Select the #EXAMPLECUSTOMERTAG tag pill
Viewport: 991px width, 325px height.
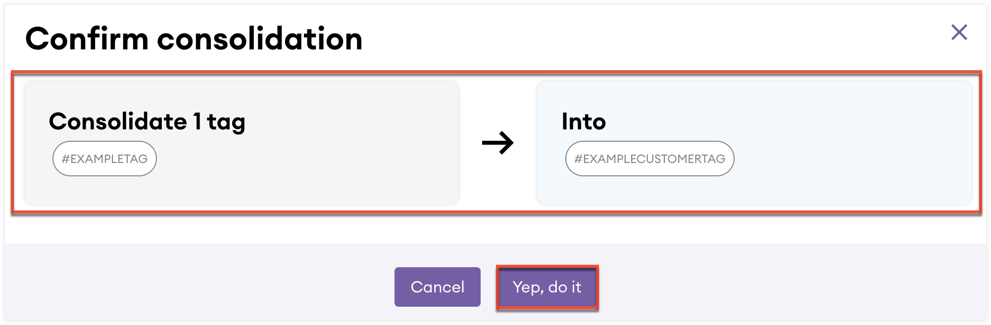coord(649,159)
